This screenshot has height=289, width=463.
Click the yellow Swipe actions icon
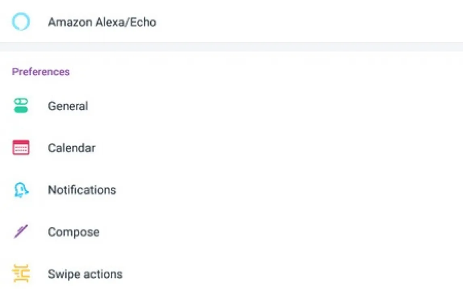pyautogui.click(x=21, y=274)
